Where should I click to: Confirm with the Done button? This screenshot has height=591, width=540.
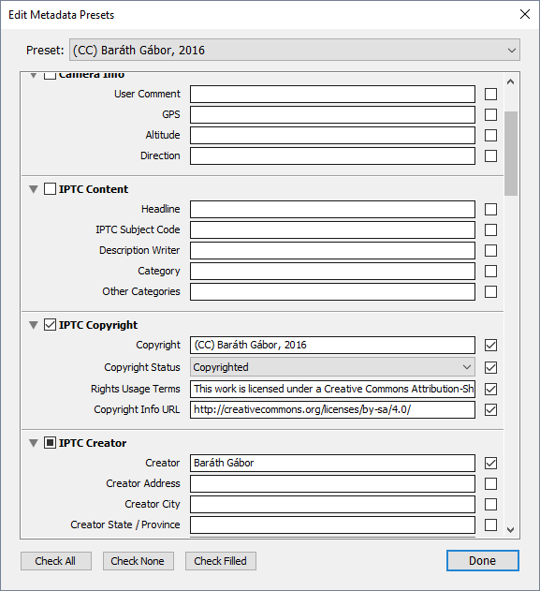coord(482,560)
